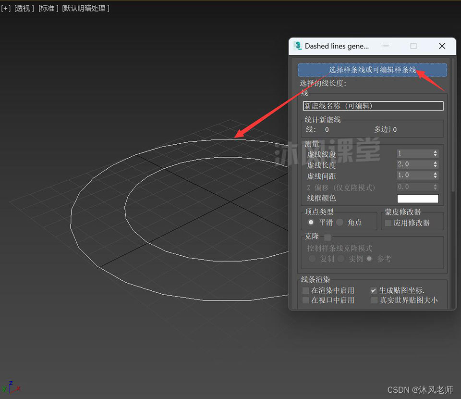The height and width of the screenshot is (399, 461).
Task: Click the 虚线线段 value field
Action: tap(414, 153)
